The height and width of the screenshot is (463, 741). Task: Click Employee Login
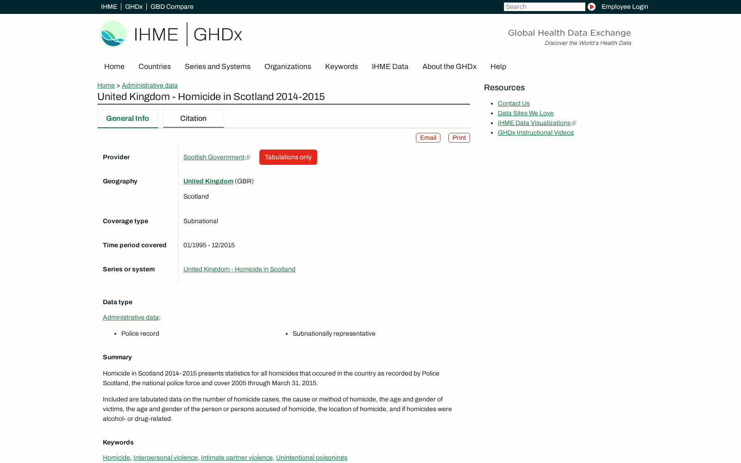pyautogui.click(x=625, y=6)
